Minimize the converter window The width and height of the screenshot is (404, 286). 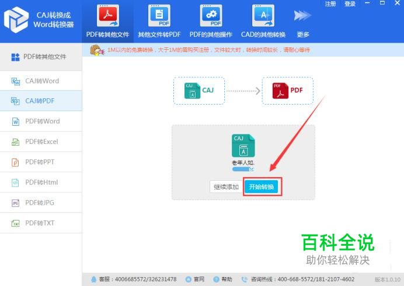tap(367, 3)
